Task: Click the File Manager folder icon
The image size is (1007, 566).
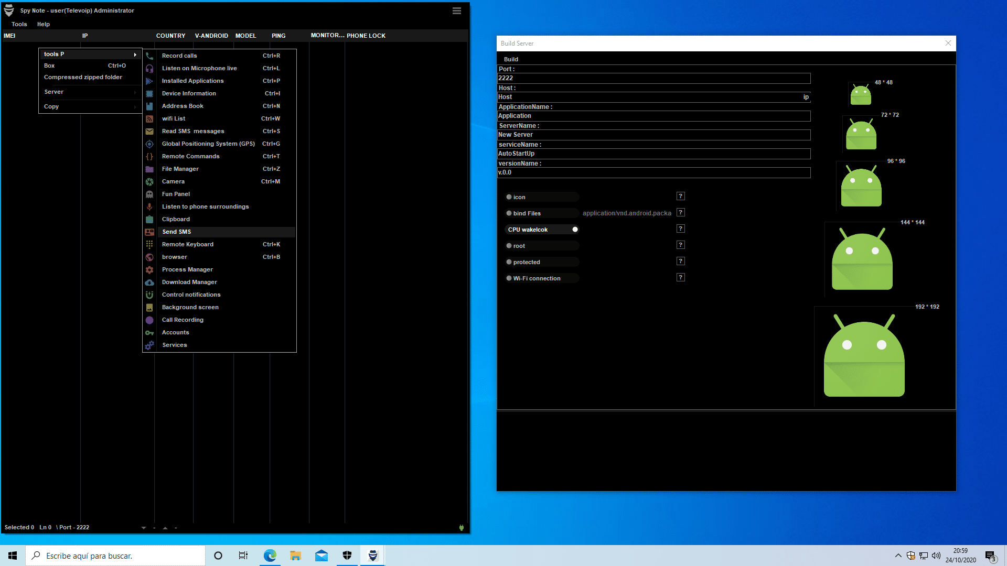Action: [x=149, y=169]
